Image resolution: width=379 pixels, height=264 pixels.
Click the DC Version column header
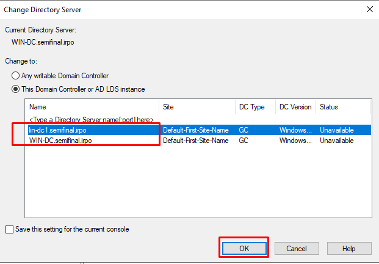[x=295, y=107]
